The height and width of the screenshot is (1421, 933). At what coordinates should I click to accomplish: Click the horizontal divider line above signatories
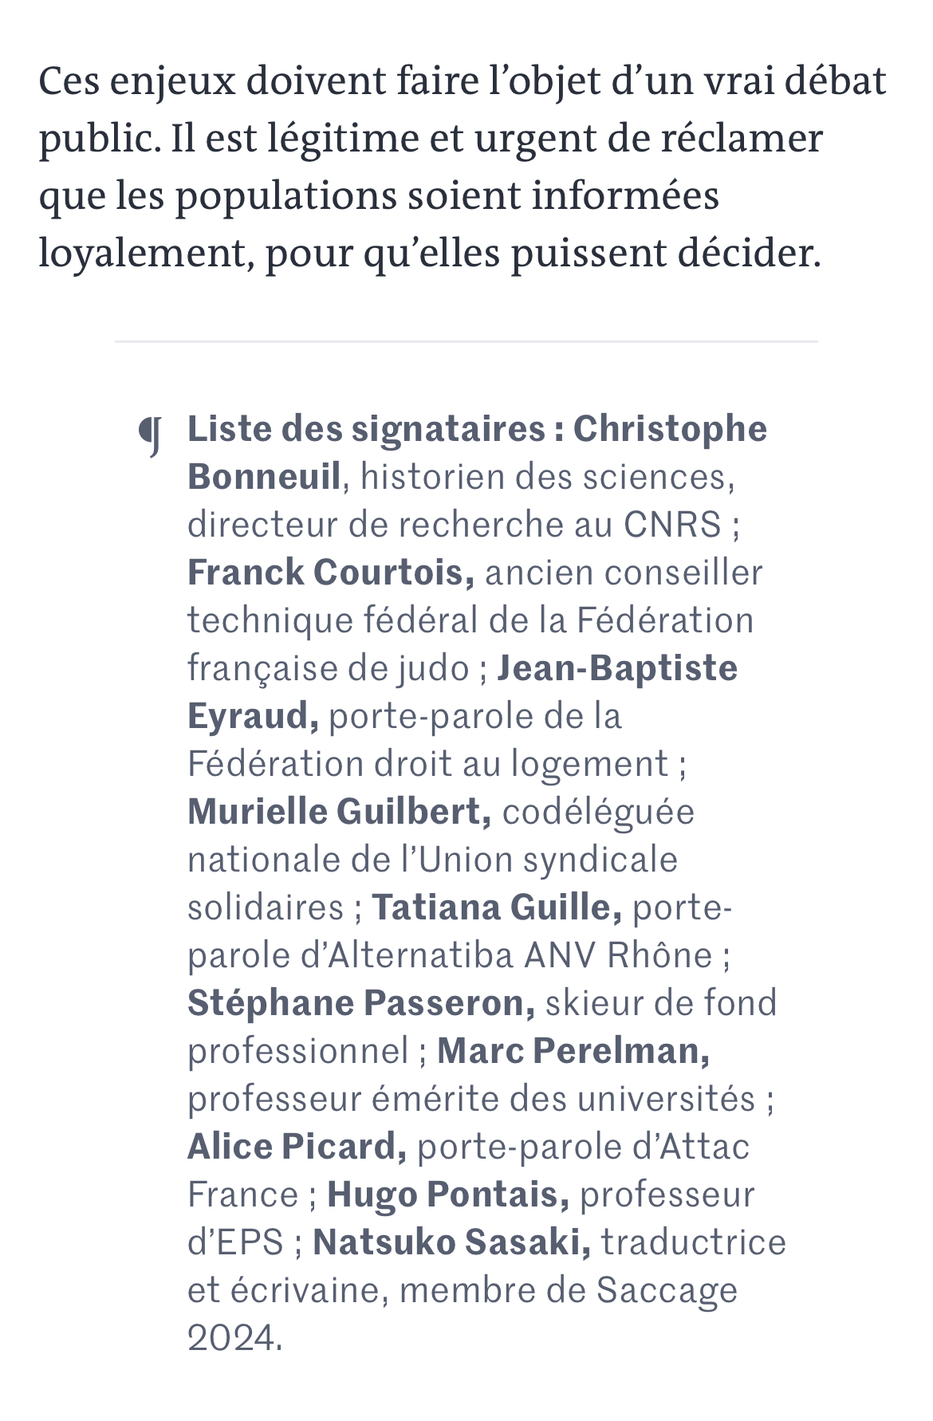coord(466,341)
